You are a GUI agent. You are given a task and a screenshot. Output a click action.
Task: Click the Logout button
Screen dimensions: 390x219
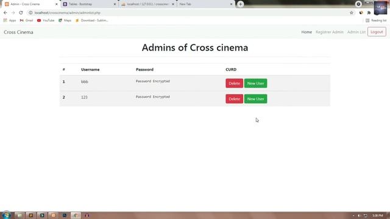[377, 32]
